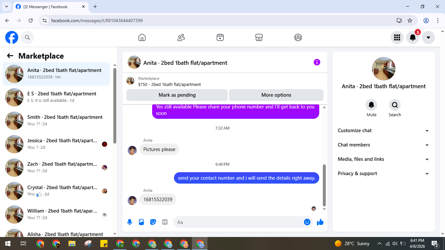Open a new browser tab

tap(95, 7)
